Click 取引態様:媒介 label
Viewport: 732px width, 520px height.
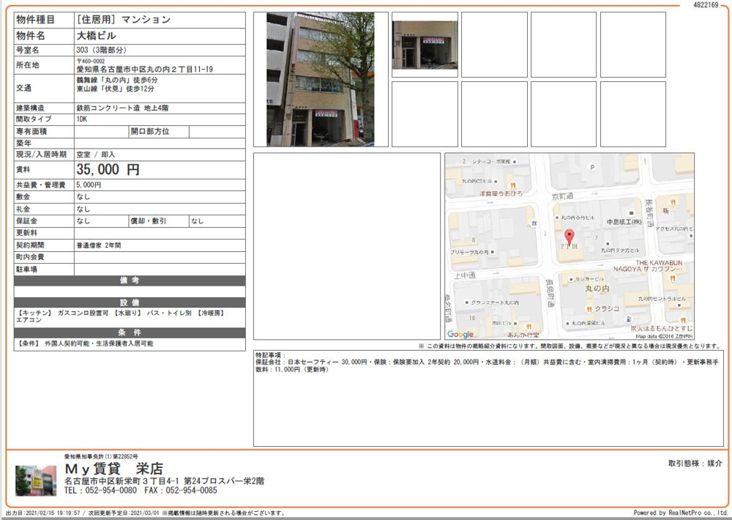(x=695, y=464)
